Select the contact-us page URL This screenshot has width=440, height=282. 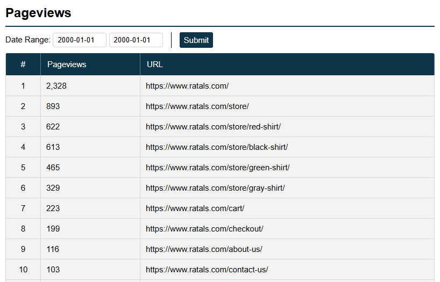(x=207, y=270)
